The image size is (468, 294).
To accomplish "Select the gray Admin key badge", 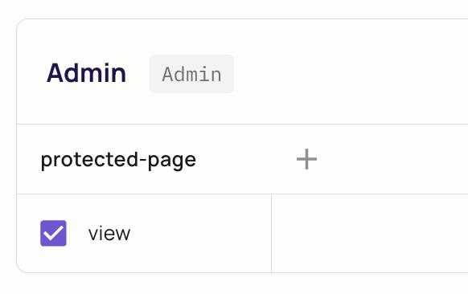I will 191,74.
